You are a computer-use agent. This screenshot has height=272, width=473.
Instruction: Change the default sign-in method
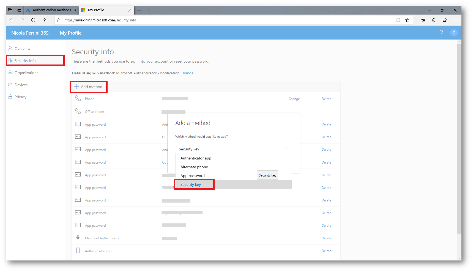187,73
